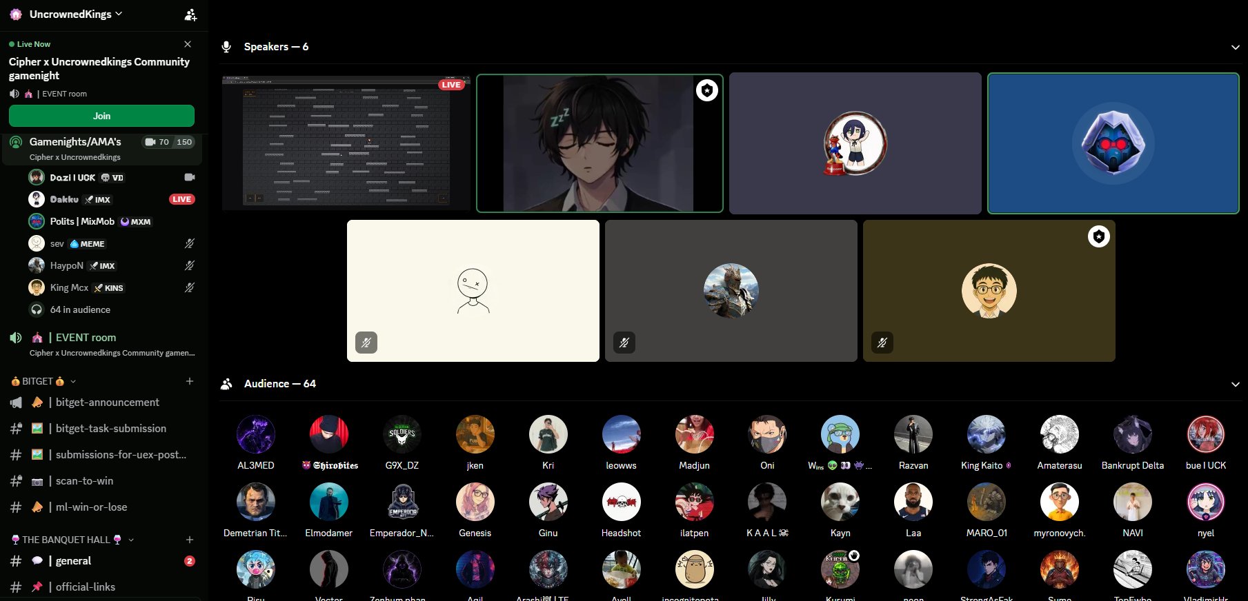The height and width of the screenshot is (601, 1248).
Task: Open Elmodamer audience member avatar
Action: pyautogui.click(x=329, y=502)
